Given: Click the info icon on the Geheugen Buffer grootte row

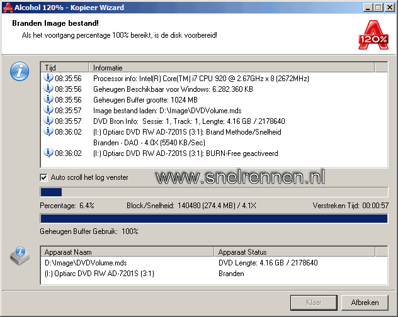Looking at the screenshot, I should pos(48,99).
